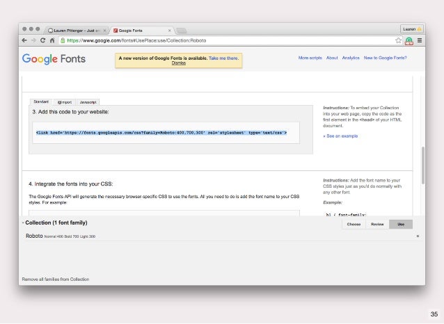The width and height of the screenshot is (444, 324).
Task: Select the Google Fonts browser tab
Action: [x=141, y=31]
